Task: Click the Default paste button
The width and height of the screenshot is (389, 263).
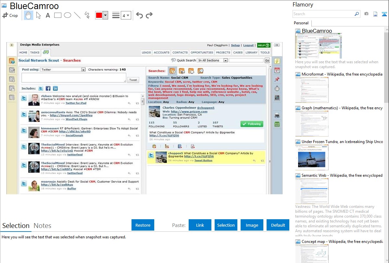Action: [x=278, y=225]
